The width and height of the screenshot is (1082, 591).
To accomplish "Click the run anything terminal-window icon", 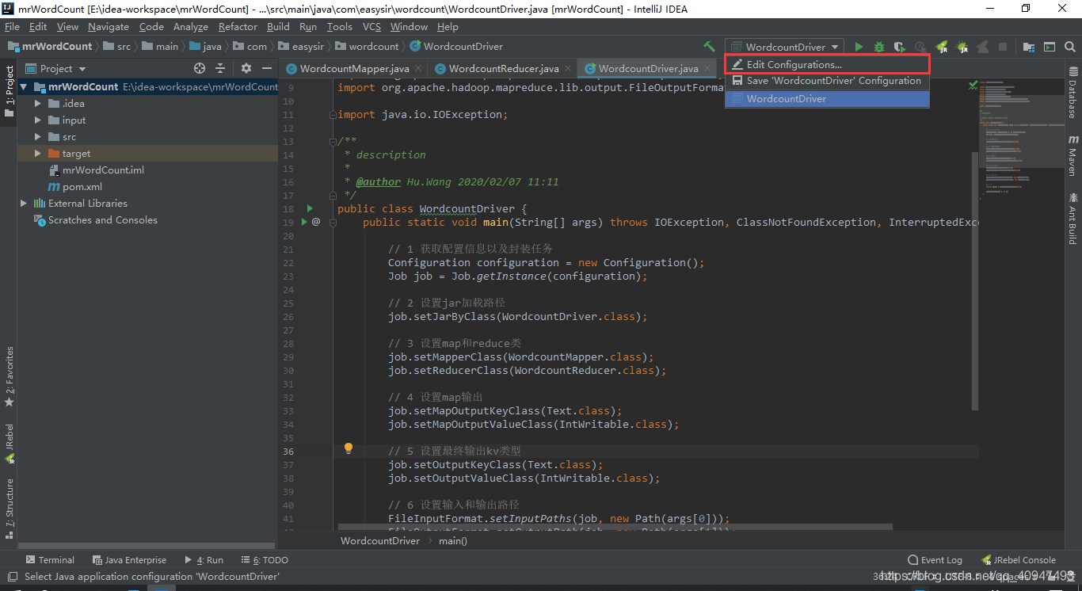I will (1050, 47).
